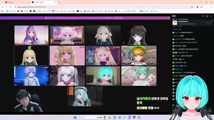Toggle the sound icon on red-bow avatar tile
214x120 pixels.
coord(118,63)
